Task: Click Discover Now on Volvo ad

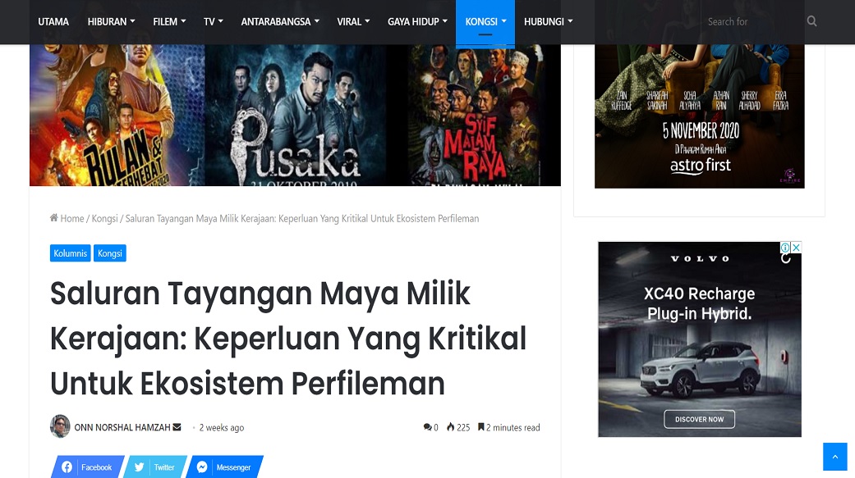Action: (x=699, y=419)
